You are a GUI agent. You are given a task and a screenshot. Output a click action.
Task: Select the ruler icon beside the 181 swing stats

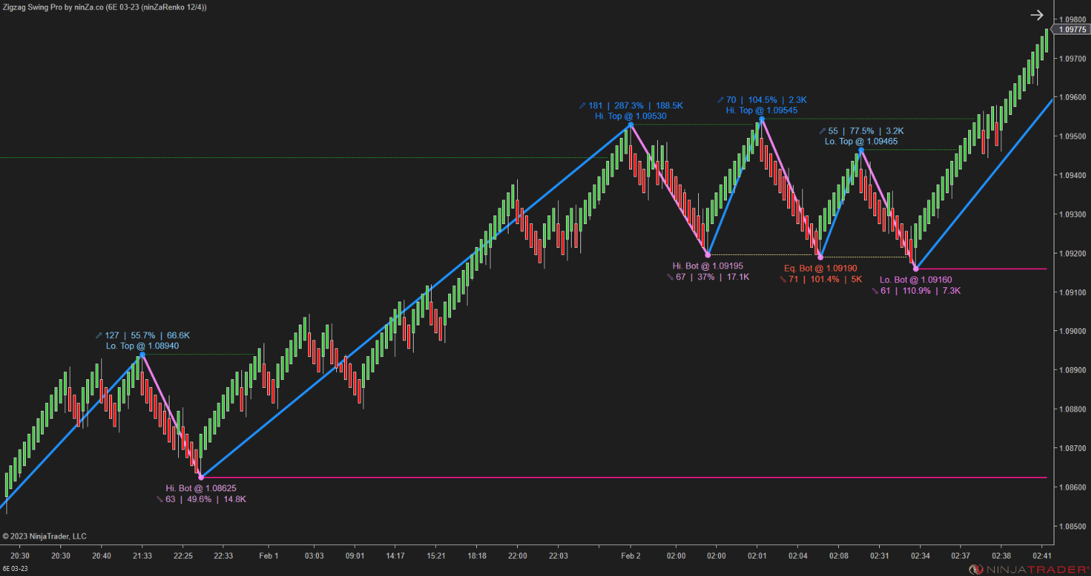582,105
